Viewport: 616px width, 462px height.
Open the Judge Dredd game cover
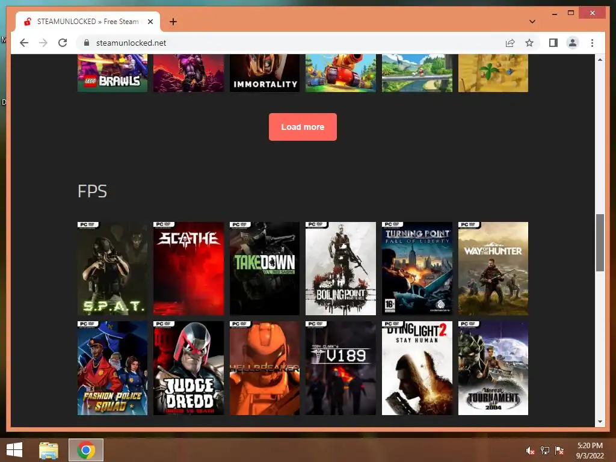pyautogui.click(x=188, y=368)
